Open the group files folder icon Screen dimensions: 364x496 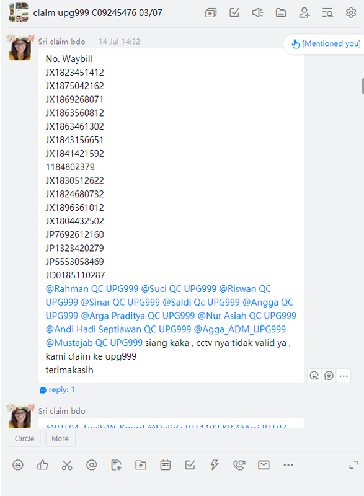tap(281, 13)
